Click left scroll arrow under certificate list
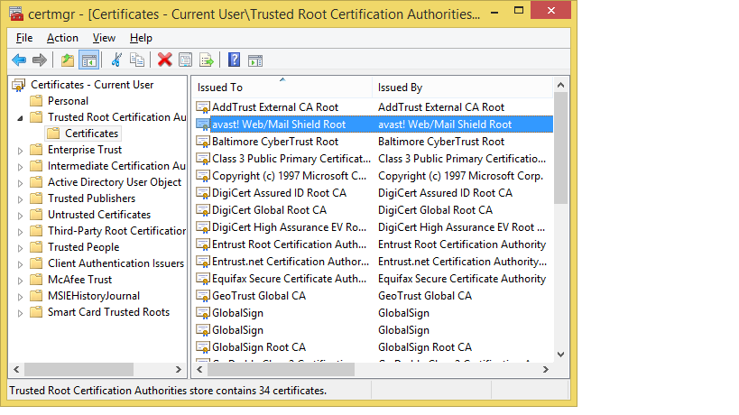 (199, 370)
